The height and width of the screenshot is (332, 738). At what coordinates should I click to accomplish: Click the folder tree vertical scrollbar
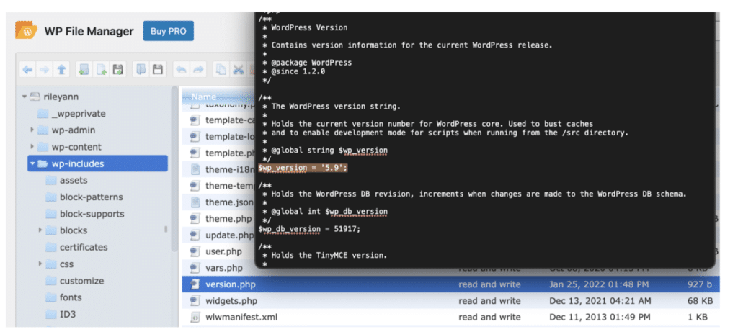pyautogui.click(x=174, y=169)
